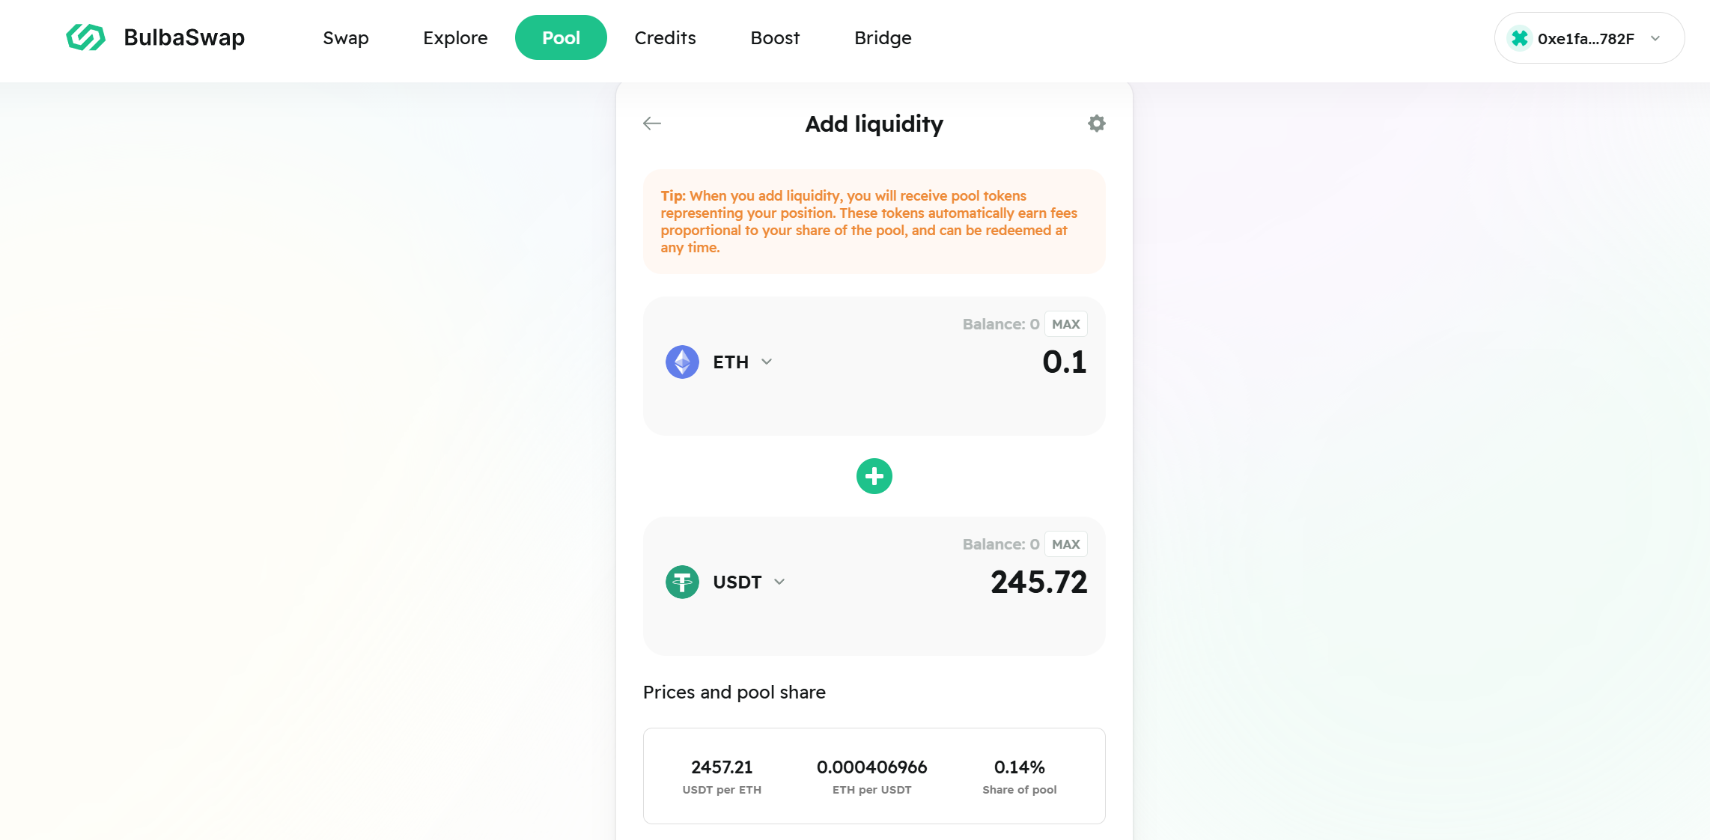Click the BulbaSwap logo icon
Screen dimensions: 1710x840
(x=85, y=37)
